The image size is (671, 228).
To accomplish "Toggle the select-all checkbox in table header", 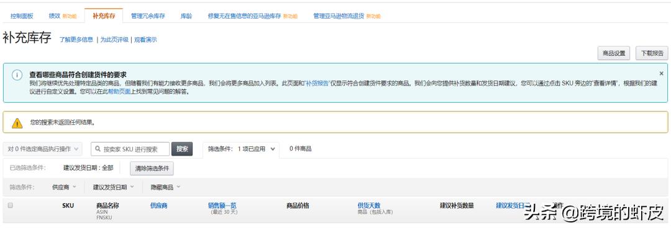I will (x=11, y=205).
